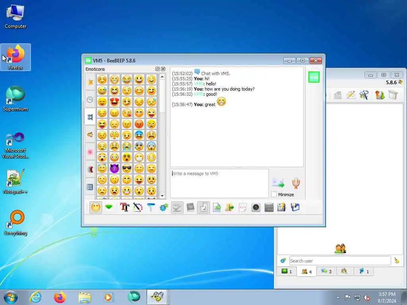Open the symbols emoticons tab
Image resolution: width=407 pixels, height=305 pixels.
(90, 187)
